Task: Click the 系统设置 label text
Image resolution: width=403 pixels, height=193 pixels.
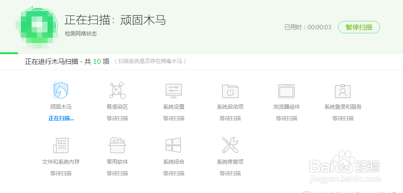Action: [x=174, y=107]
